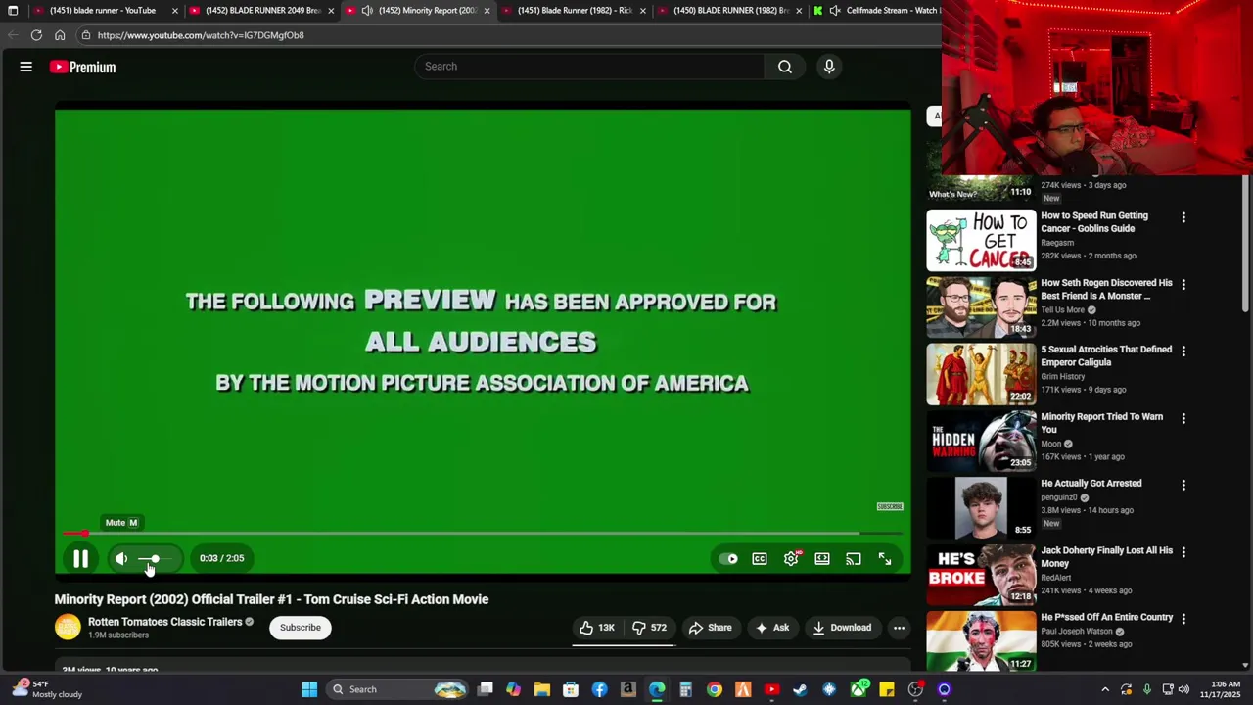This screenshot has height=705, width=1253.
Task: Pause the video playback
Action: click(x=80, y=558)
